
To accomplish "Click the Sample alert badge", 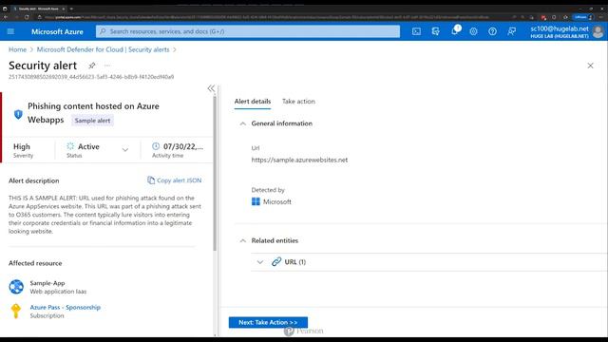I will (92, 121).
